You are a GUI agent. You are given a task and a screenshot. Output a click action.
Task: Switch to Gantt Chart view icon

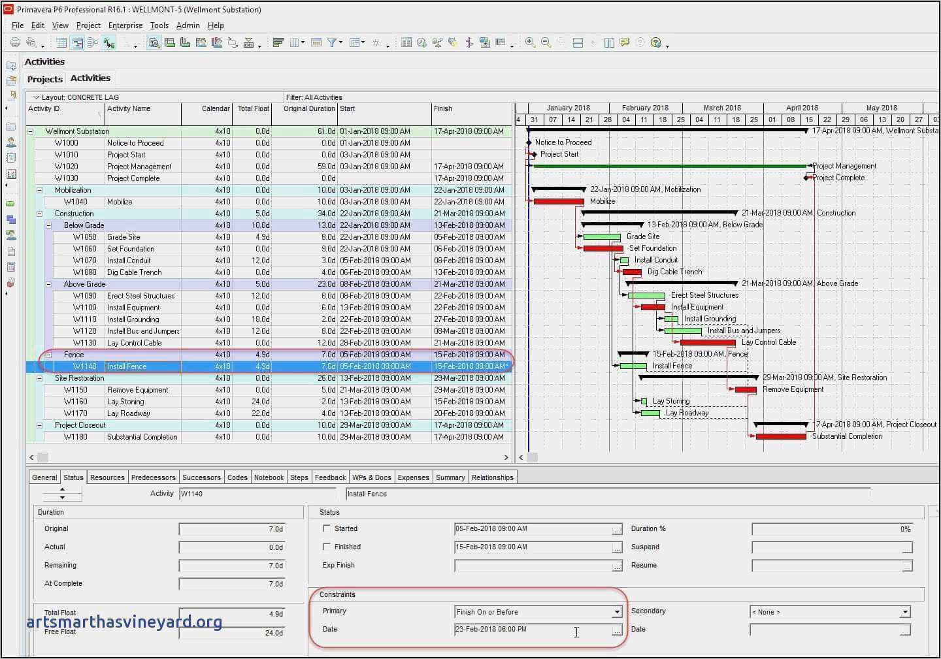click(x=77, y=43)
